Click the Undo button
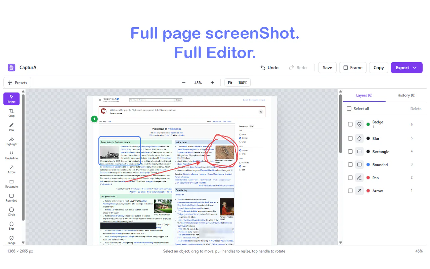 click(269, 68)
